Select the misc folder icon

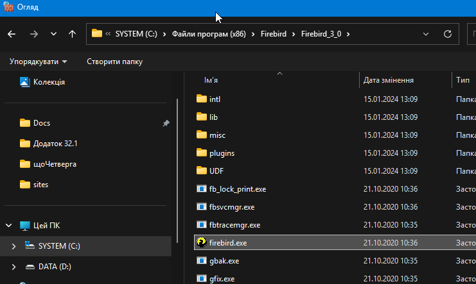pyautogui.click(x=202, y=135)
